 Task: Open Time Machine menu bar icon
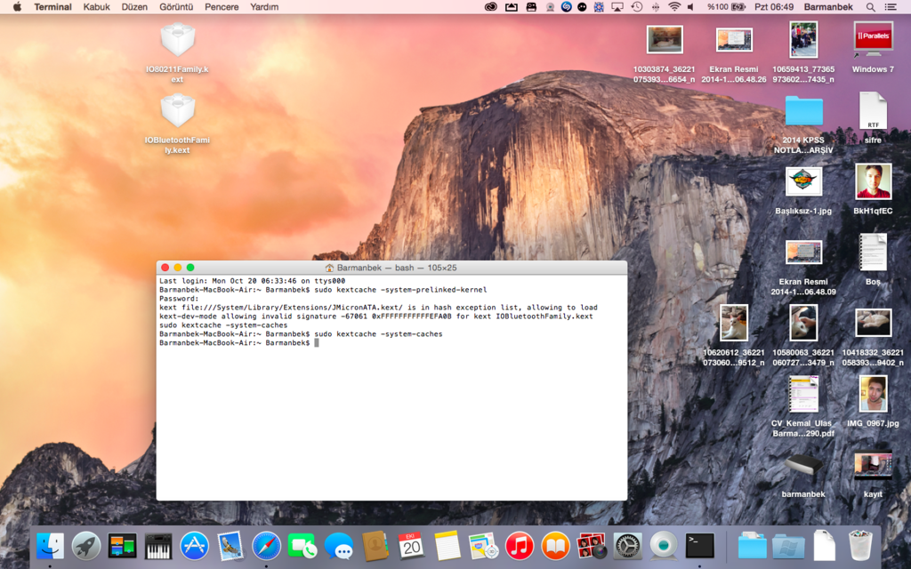point(637,7)
